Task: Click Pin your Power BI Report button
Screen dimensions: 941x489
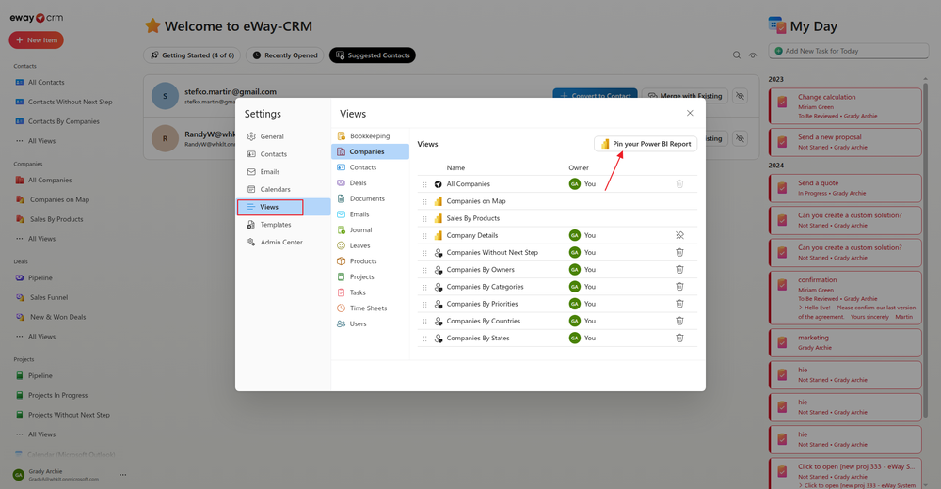Action: pyautogui.click(x=646, y=144)
